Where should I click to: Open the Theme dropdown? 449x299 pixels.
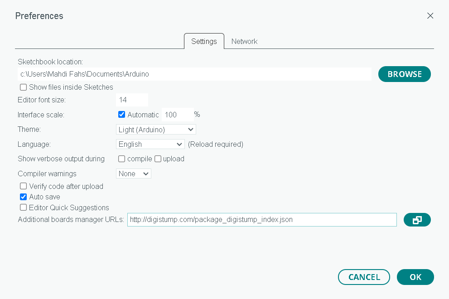155,129
